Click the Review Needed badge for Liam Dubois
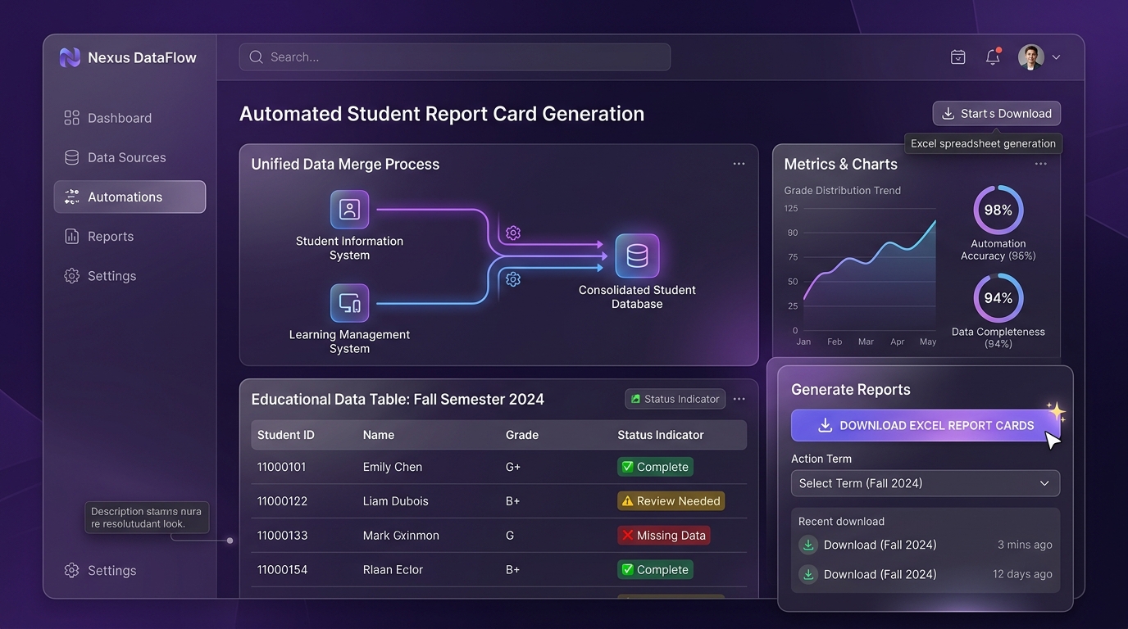The width and height of the screenshot is (1128, 629). (671, 501)
